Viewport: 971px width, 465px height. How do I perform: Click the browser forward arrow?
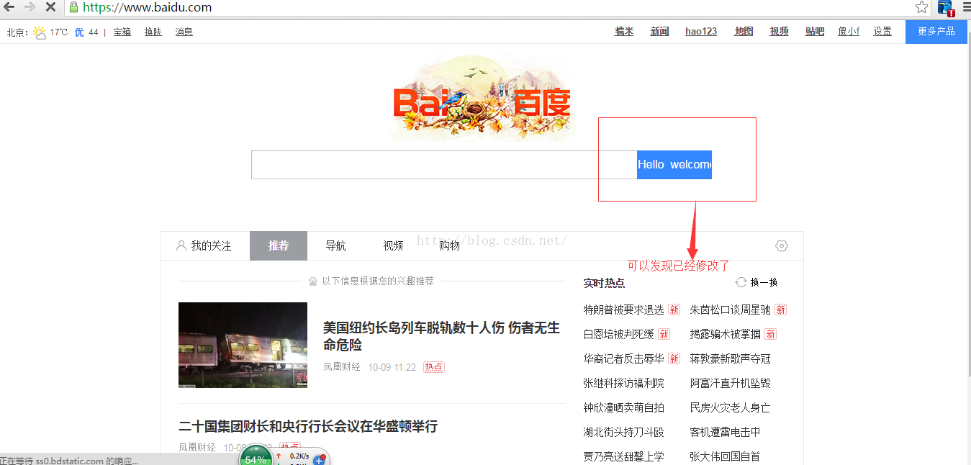click(x=30, y=7)
